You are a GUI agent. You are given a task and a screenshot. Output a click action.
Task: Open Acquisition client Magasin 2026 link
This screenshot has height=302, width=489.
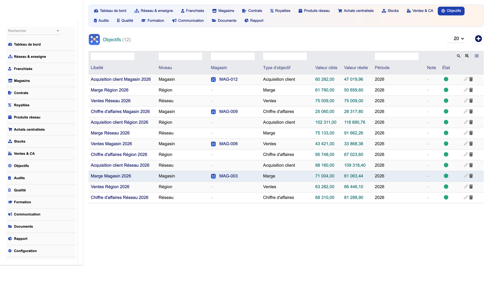[x=121, y=79]
